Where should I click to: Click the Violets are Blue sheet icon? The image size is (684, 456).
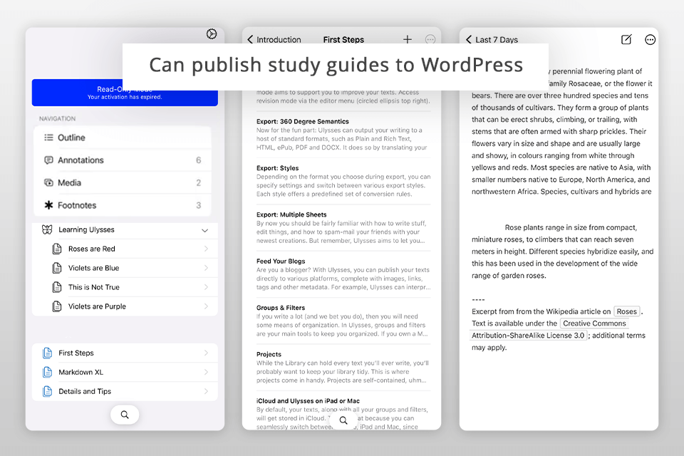point(57,268)
